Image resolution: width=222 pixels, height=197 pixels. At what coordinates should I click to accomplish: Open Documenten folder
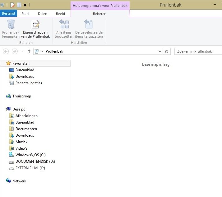click(26, 129)
